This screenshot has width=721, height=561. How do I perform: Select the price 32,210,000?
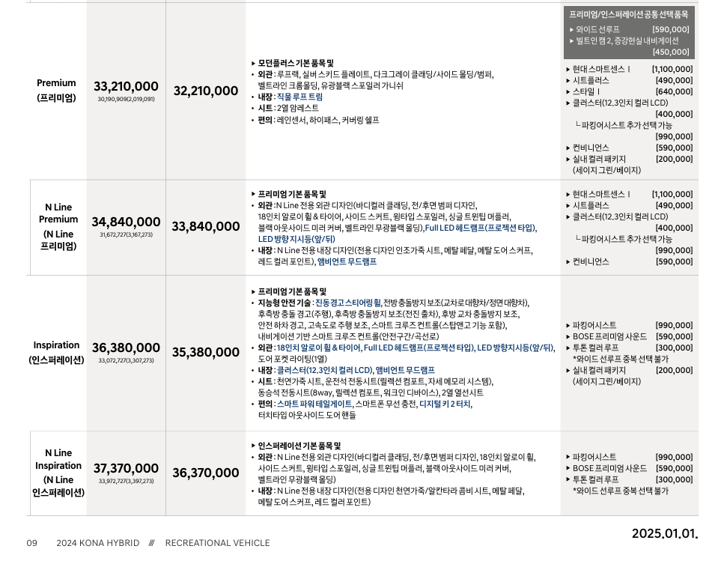pos(206,91)
